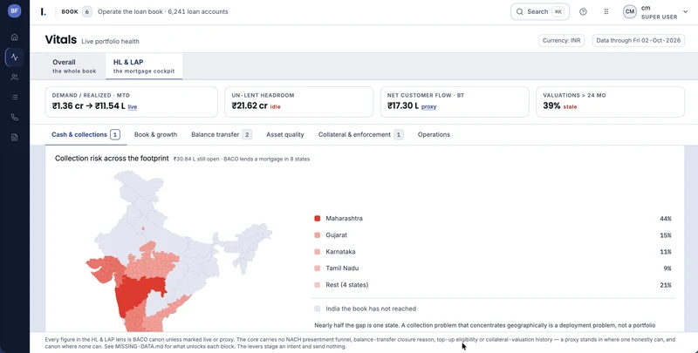Open Asset quality sub-tab
Screen dimensions: 698x353
(x=285, y=135)
